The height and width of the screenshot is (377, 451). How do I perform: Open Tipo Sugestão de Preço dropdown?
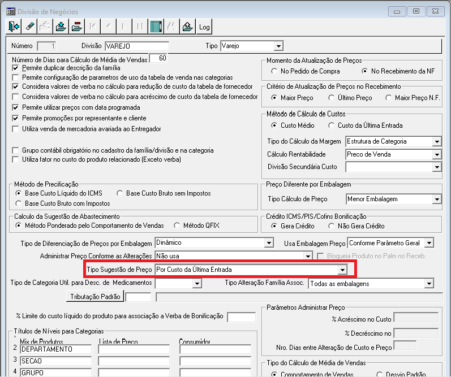pos(342,270)
